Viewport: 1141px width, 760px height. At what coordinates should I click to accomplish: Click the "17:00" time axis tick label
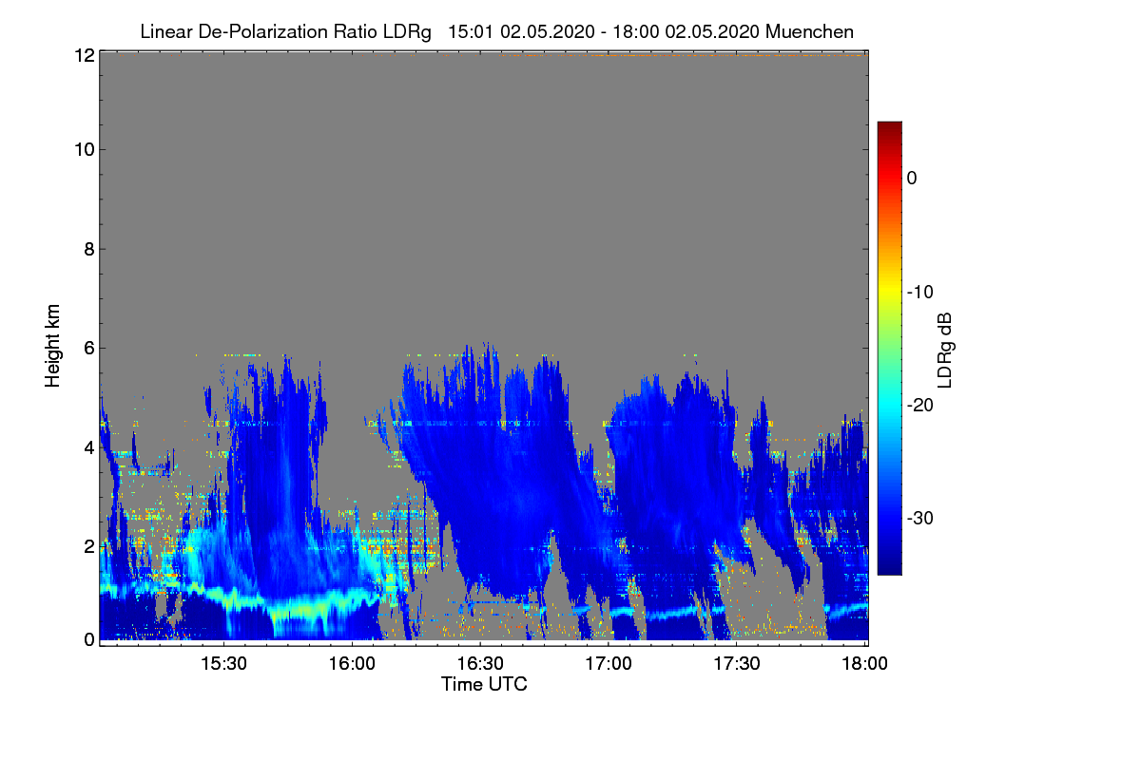pos(609,665)
